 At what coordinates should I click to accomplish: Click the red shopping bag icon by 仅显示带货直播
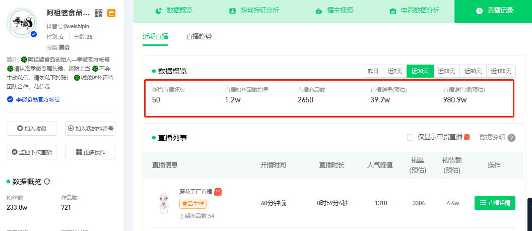point(467,137)
